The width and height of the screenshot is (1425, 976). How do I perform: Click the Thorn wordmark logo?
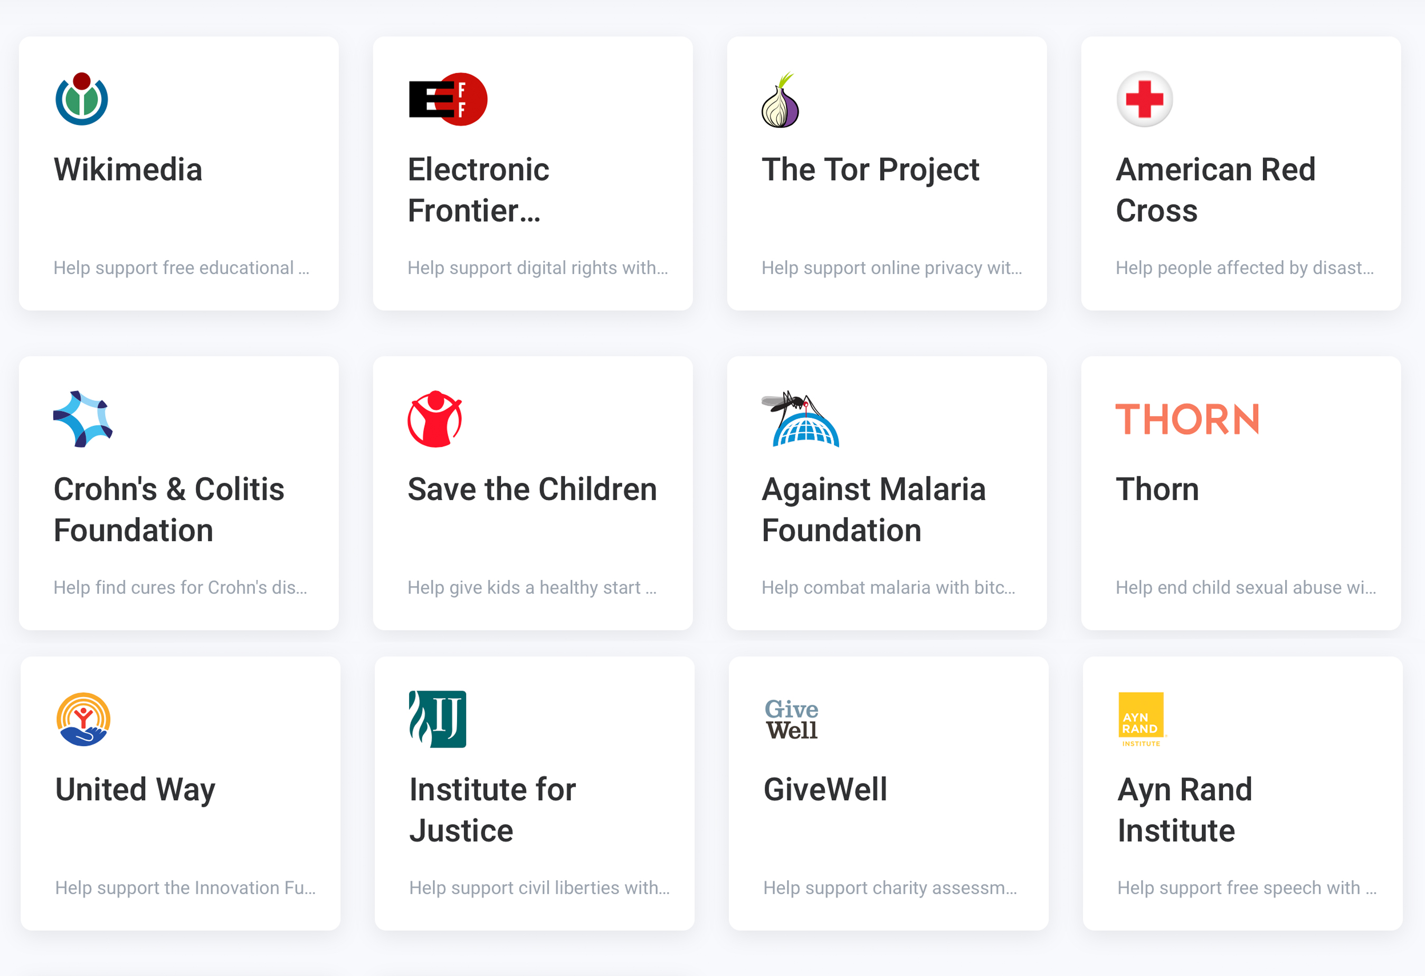click(1187, 419)
